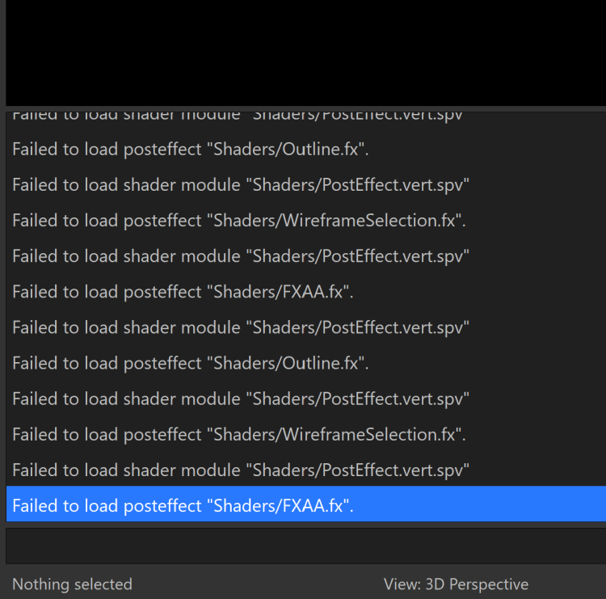Click inside the black 3D viewport area

coord(305,53)
